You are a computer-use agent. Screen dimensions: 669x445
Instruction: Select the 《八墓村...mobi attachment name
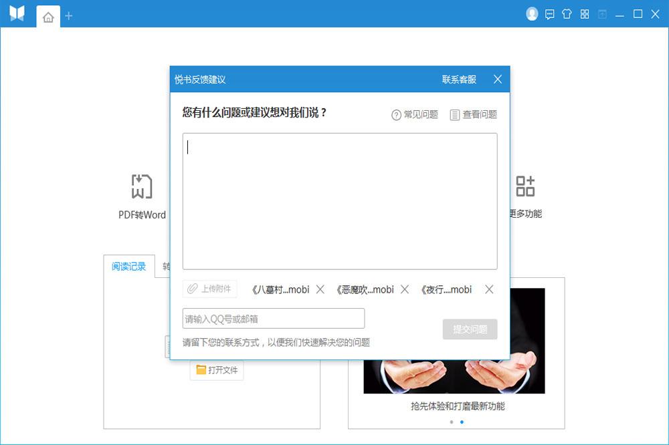[x=280, y=289]
